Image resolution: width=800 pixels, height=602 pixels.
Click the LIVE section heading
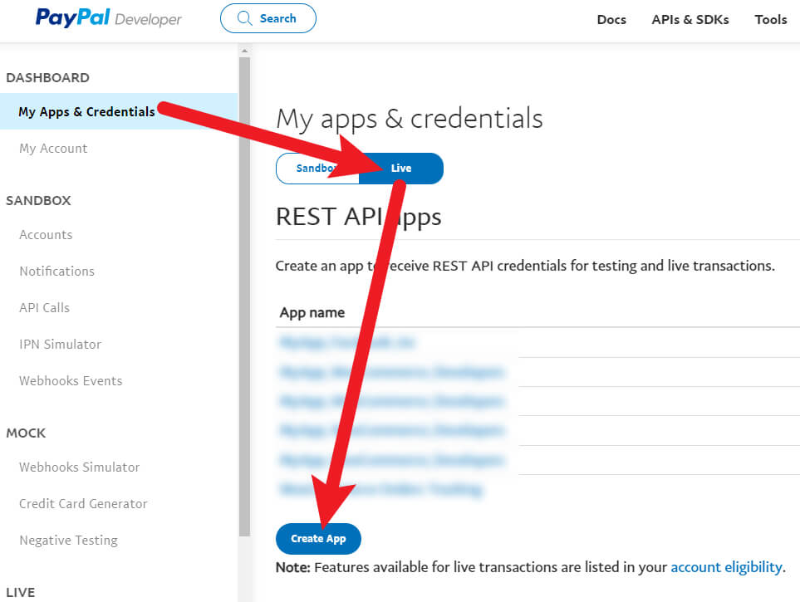[21, 592]
